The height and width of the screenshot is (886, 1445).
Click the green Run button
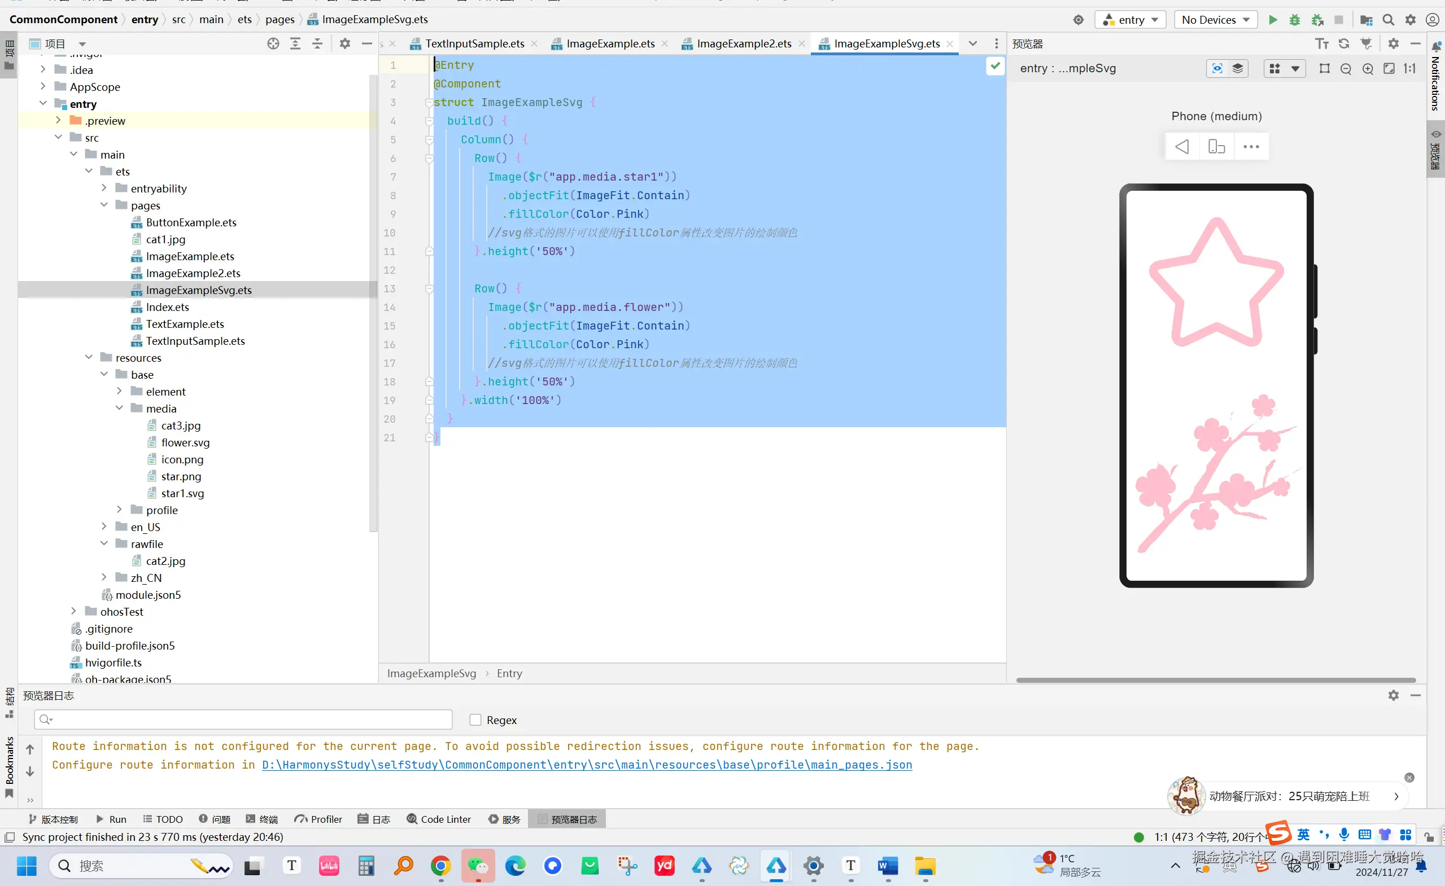click(1272, 20)
